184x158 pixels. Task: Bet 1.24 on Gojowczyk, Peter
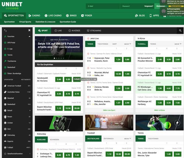(118, 59)
